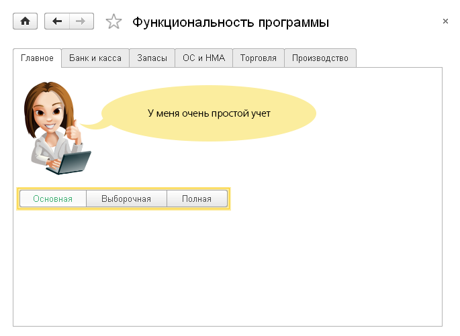The height and width of the screenshot is (336, 460).
Task: Click the Функциональность программы title
Action: [230, 23]
